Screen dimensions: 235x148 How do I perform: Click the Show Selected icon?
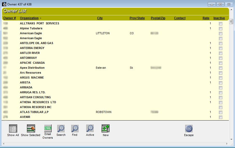tap(31, 129)
